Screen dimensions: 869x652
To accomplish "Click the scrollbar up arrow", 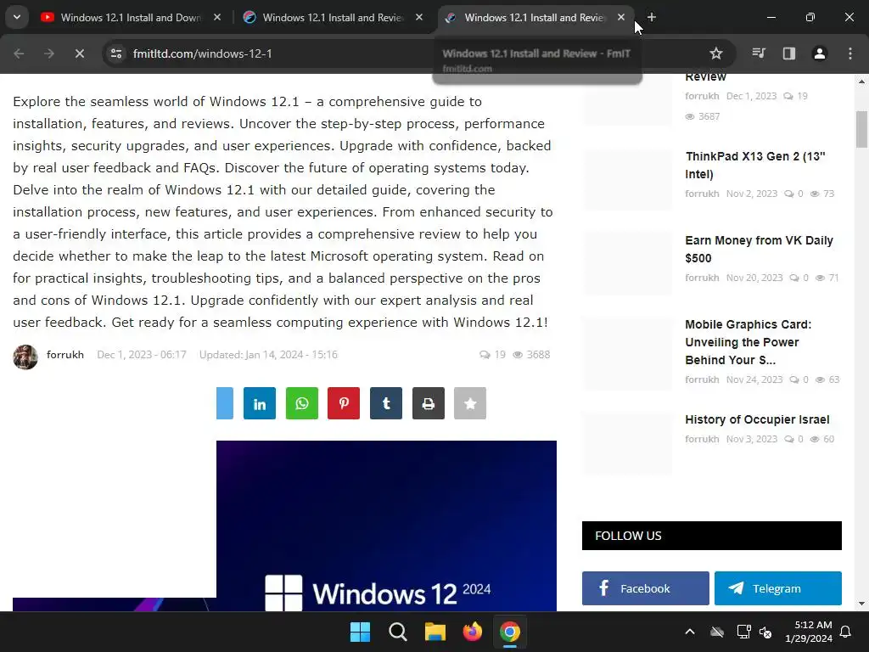I will (861, 81).
